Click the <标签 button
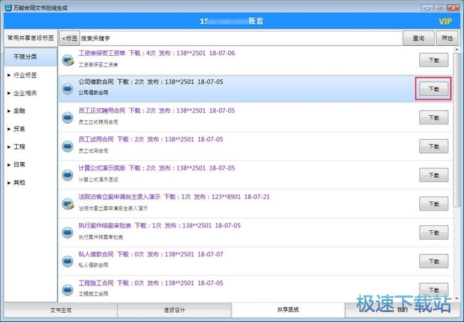The image size is (464, 322). [x=70, y=38]
